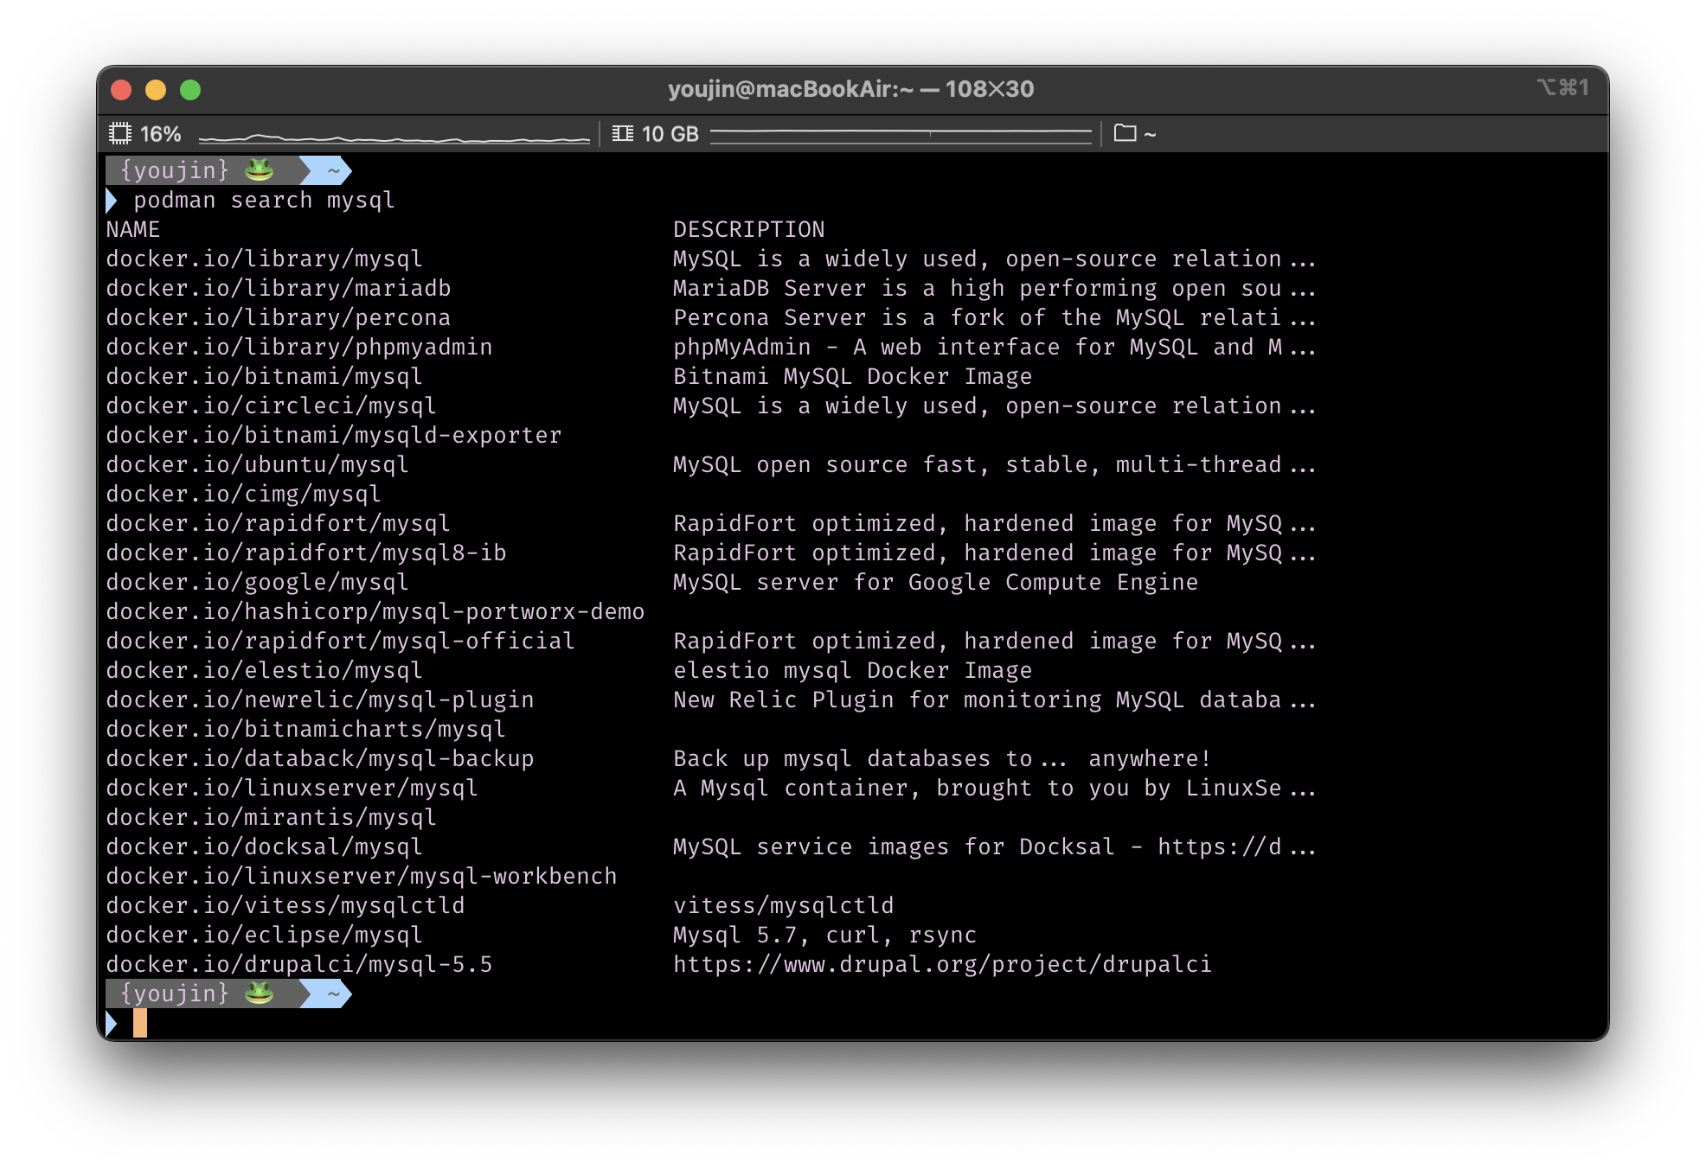Image resolution: width=1706 pixels, height=1169 pixels.
Task: Click the folder icon in status bar
Action: click(1125, 133)
